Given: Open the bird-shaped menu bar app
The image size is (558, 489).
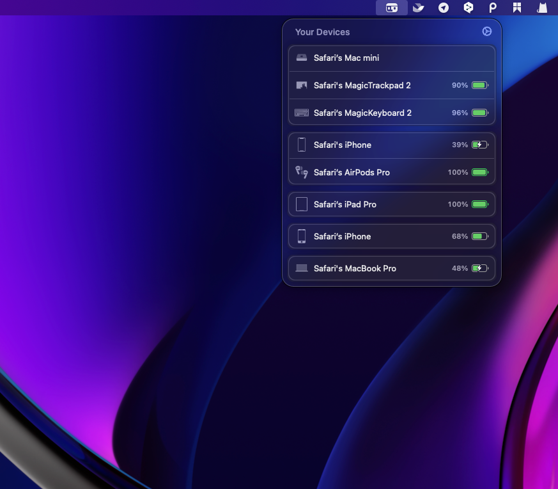Looking at the screenshot, I should pyautogui.click(x=418, y=8).
